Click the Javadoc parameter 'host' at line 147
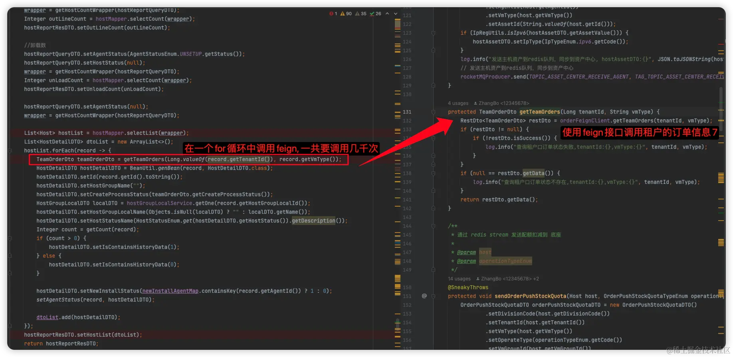 point(485,252)
